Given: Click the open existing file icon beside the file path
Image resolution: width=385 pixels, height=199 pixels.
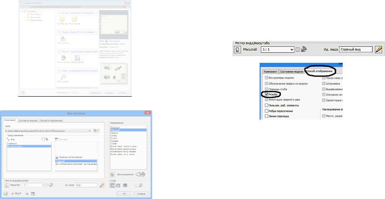Looking at the screenshot, I should [x=96, y=131].
